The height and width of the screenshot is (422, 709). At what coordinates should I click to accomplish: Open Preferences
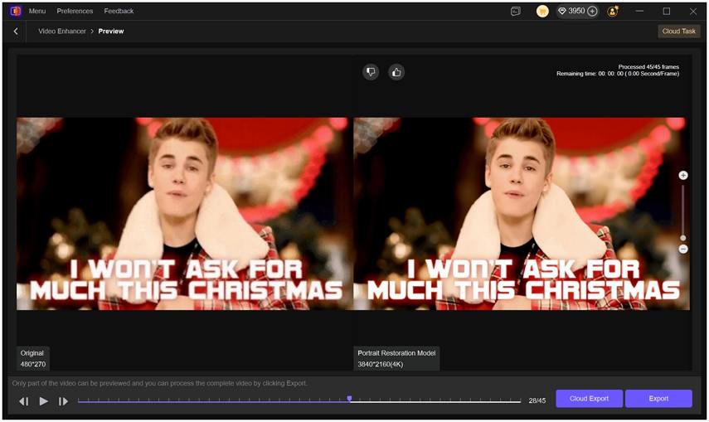tap(75, 11)
